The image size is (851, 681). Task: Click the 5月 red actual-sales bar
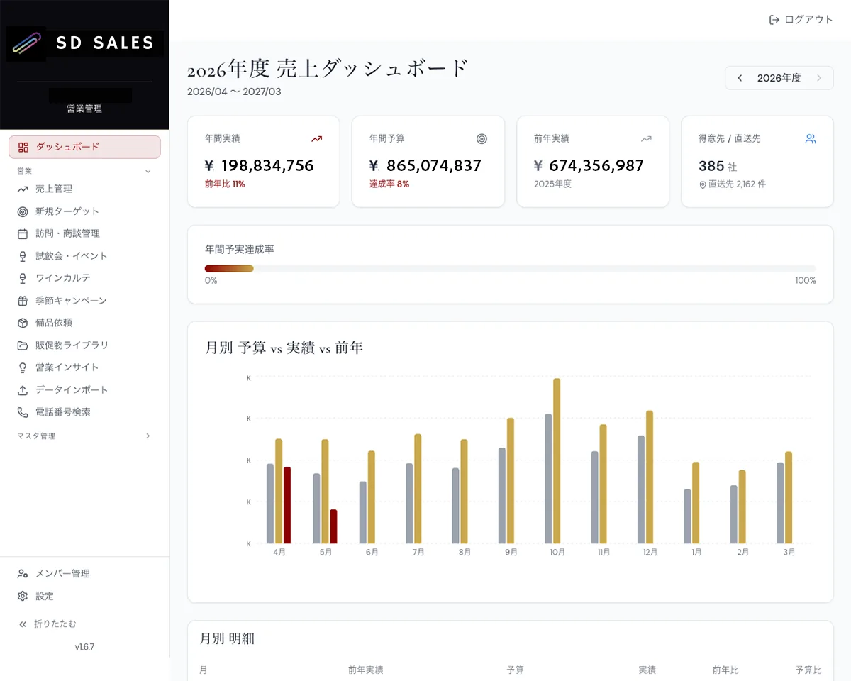click(x=333, y=526)
